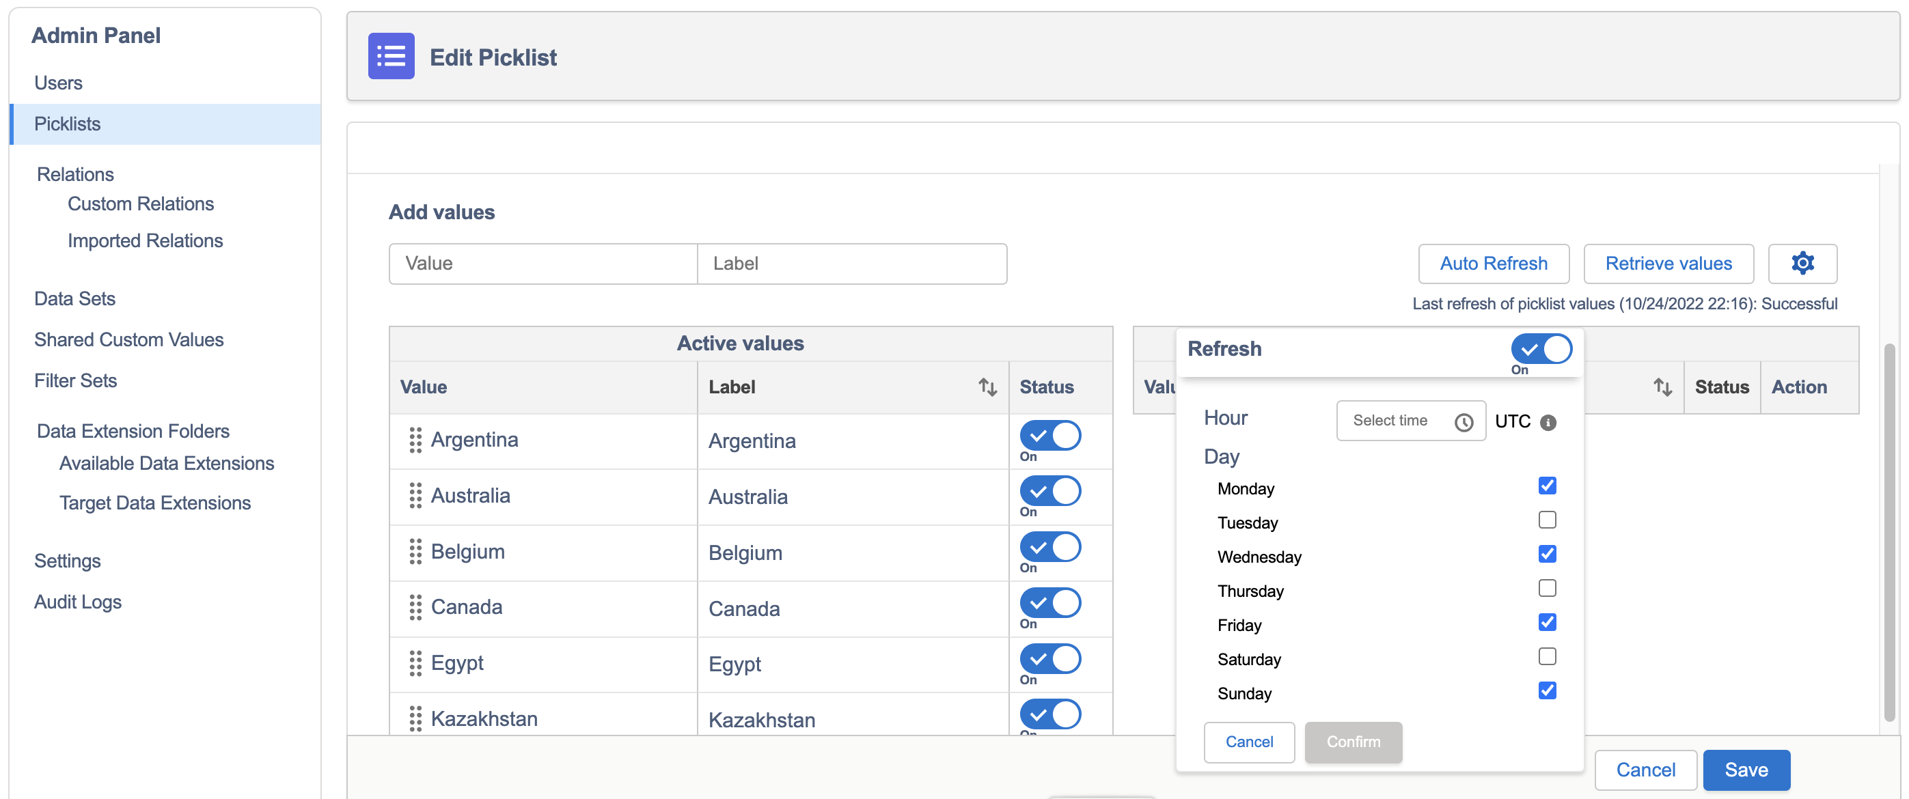1909x799 pixels.
Task: Open the Select time picker
Action: pos(1410,421)
